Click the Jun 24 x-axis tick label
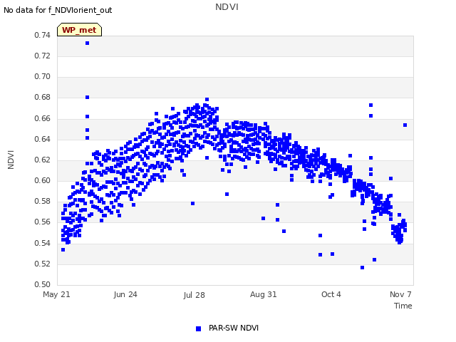Viewport: 456px width, 342px height. 125,294
